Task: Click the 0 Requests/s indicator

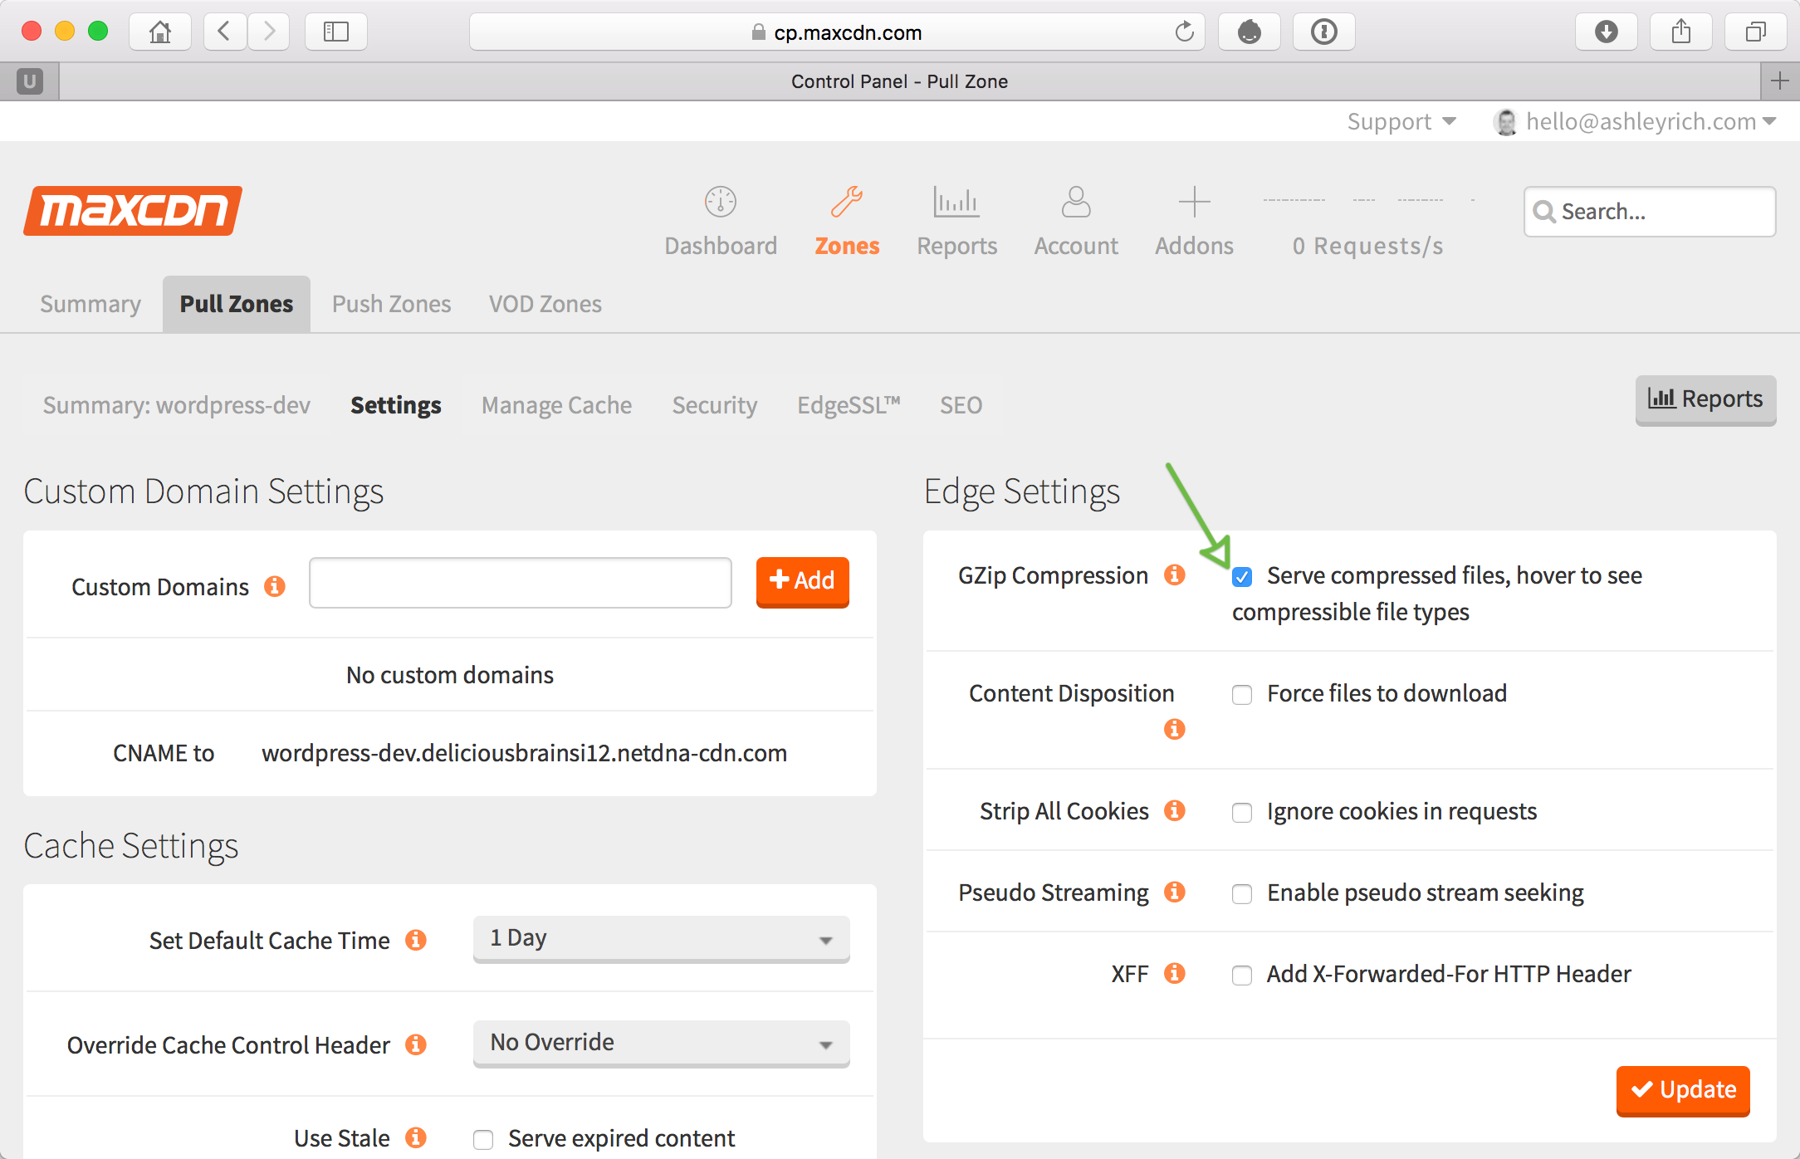Action: pyautogui.click(x=1367, y=246)
